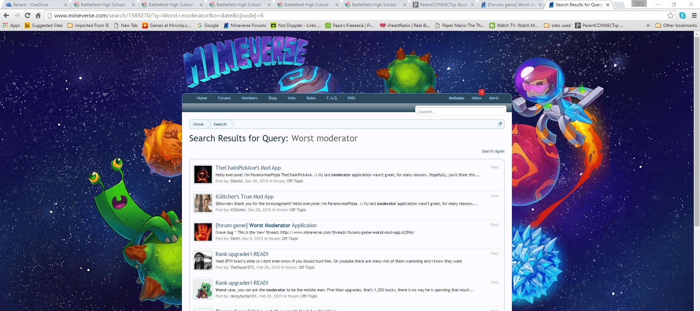Open the iHeartRadio bookmark
Screen dimensions: 700x311
[x=405, y=25]
